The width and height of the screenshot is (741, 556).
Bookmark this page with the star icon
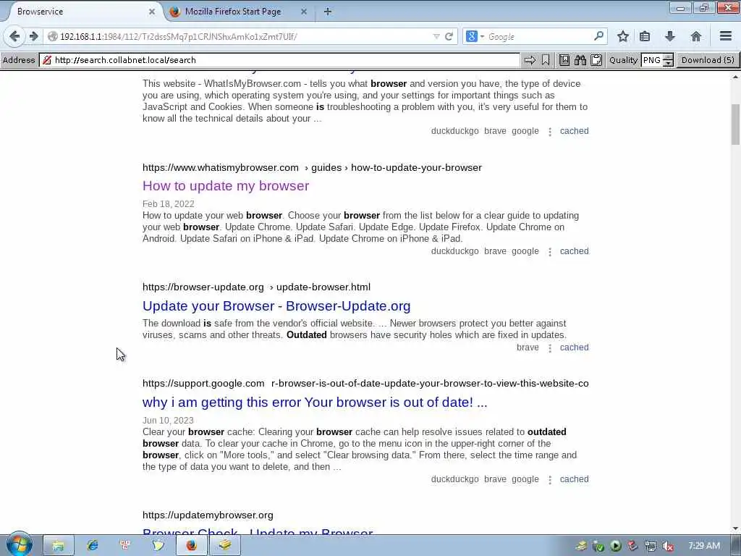coord(623,36)
